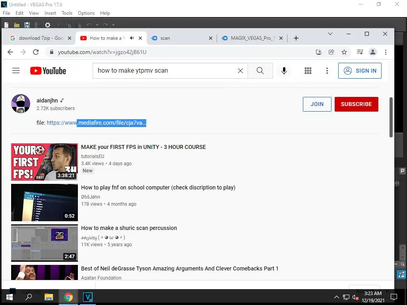Screen dimensions: 407x305
Task: Open YouTube settings three-dot menu
Action: (x=327, y=71)
